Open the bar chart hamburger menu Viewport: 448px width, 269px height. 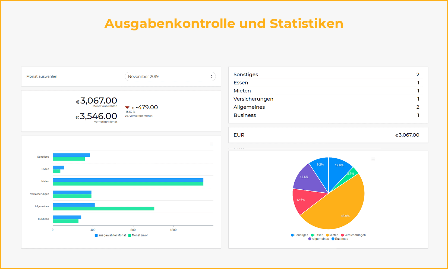coord(212,144)
